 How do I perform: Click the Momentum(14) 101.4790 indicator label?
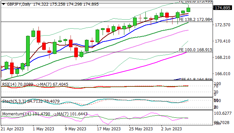[x=26, y=114]
